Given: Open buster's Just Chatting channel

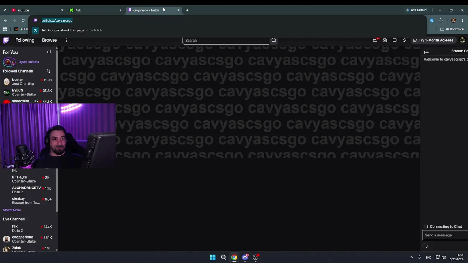Looking at the screenshot, I should (28, 81).
